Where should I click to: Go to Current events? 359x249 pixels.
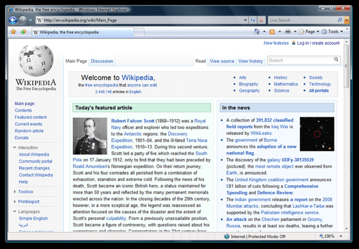[x=28, y=124]
